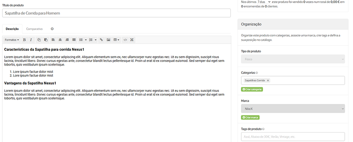Toggle bold formatting in editor toolbar

(24, 40)
